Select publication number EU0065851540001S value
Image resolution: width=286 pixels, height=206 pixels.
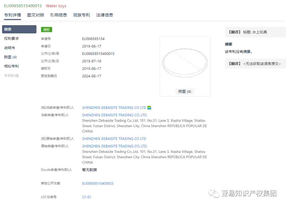pos(98,54)
